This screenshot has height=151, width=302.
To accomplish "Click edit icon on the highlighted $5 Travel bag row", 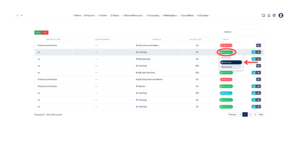I will click(x=254, y=52).
